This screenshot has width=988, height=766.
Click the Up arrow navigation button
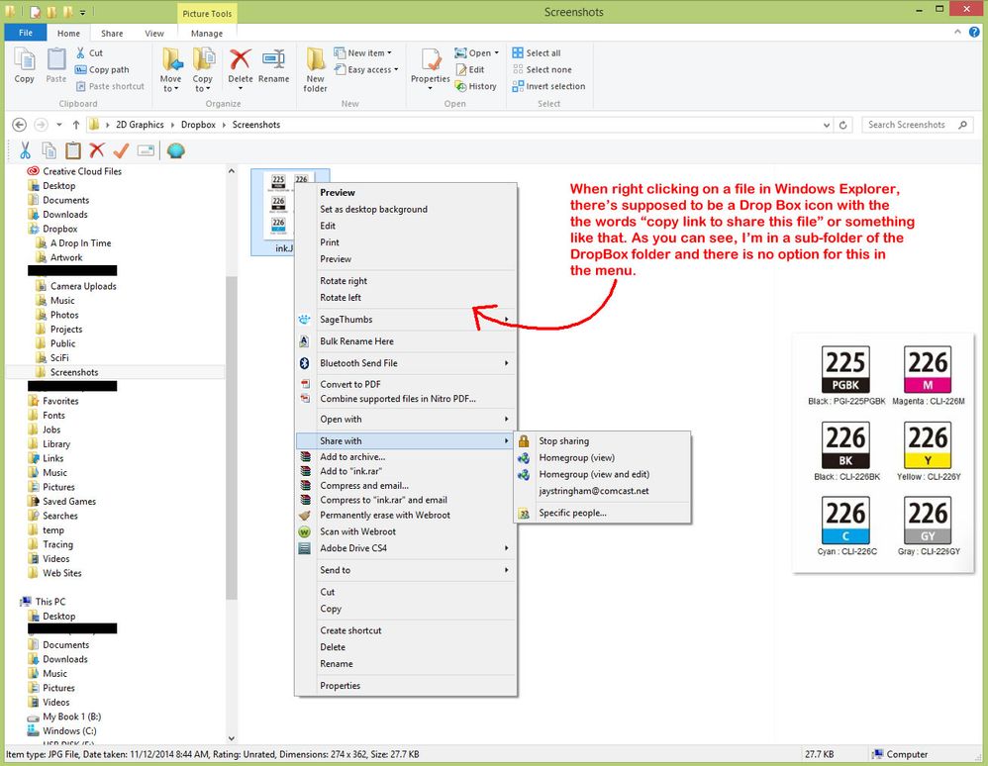(76, 125)
